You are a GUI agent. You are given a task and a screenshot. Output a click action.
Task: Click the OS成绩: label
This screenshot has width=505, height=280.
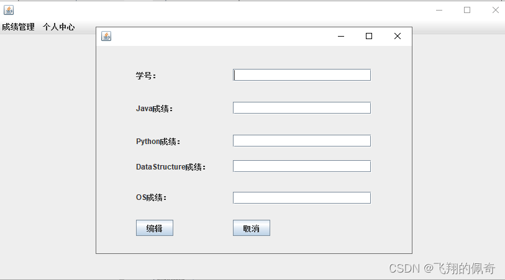click(151, 197)
